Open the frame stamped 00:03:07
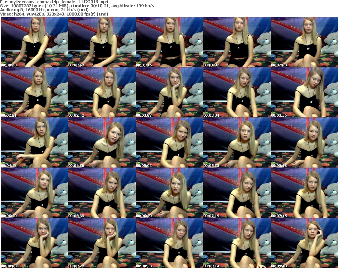The image size is (339, 268). (169, 92)
